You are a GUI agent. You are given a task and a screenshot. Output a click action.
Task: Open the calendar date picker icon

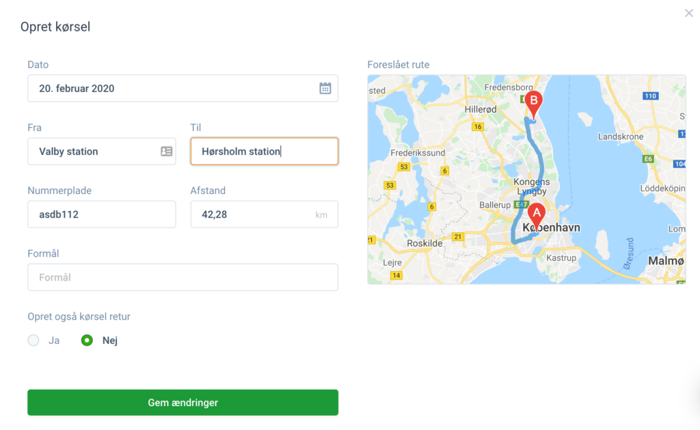click(325, 88)
